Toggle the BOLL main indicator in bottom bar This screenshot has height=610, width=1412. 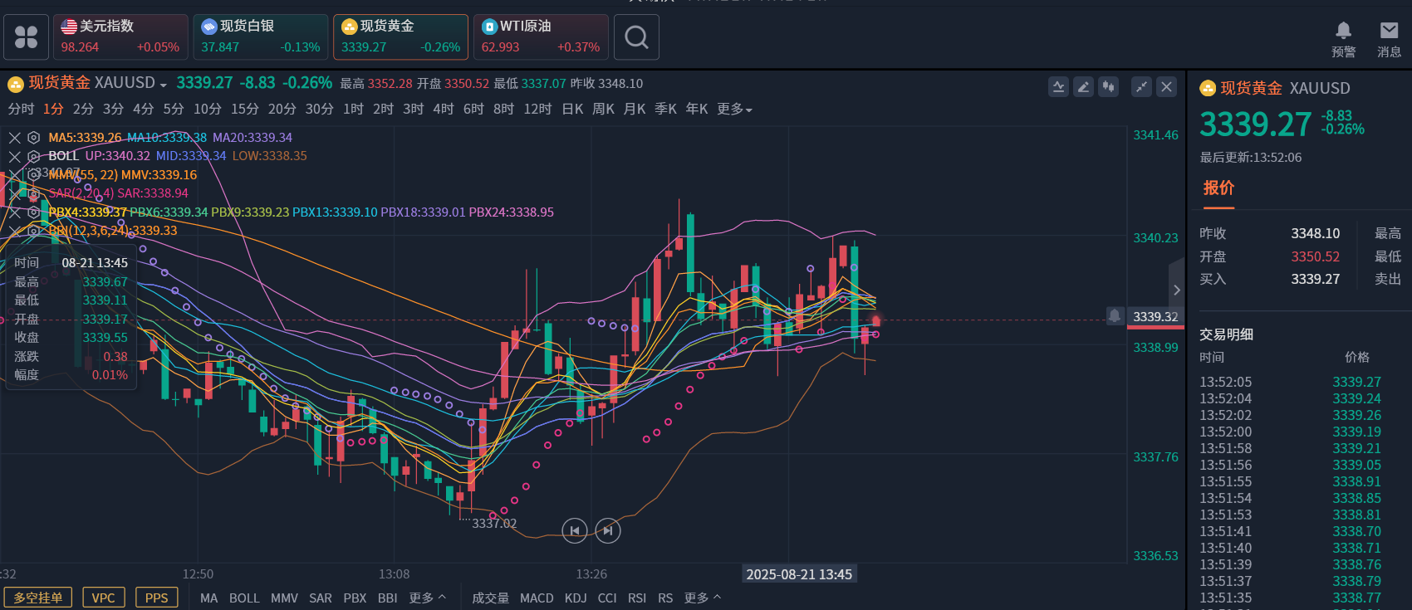click(244, 598)
